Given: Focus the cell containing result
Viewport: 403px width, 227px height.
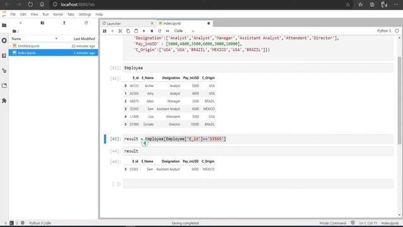Looking at the screenshot, I should [258, 151].
